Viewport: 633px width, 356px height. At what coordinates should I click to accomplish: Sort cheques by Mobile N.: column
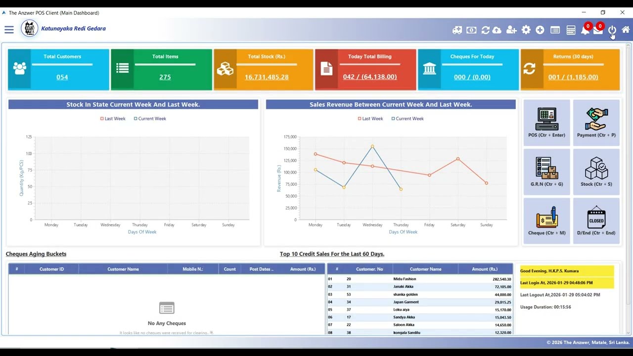click(193, 269)
